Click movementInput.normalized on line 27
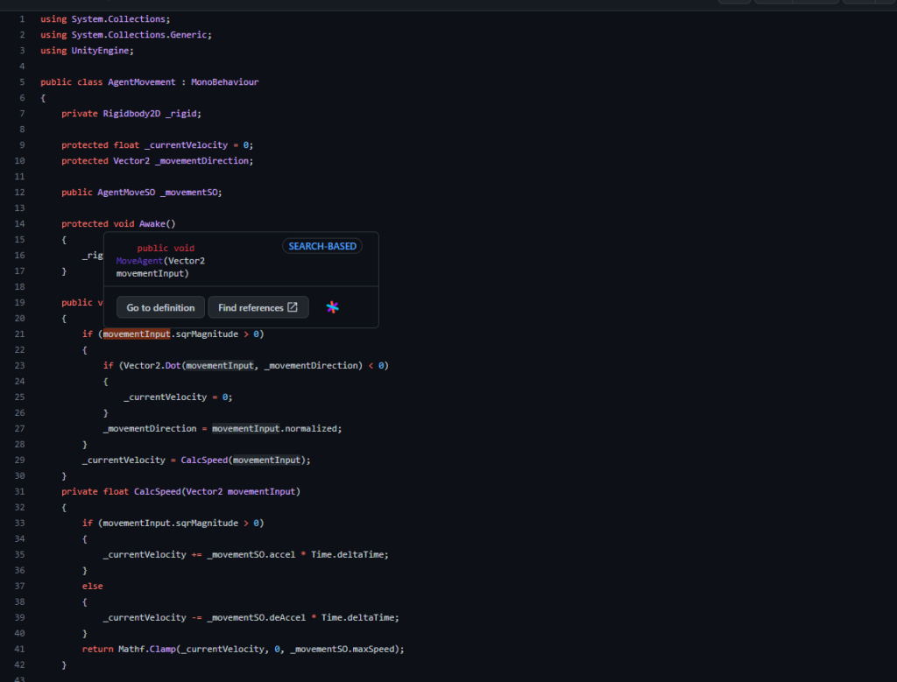Image resolution: width=897 pixels, height=682 pixels. [x=276, y=428]
